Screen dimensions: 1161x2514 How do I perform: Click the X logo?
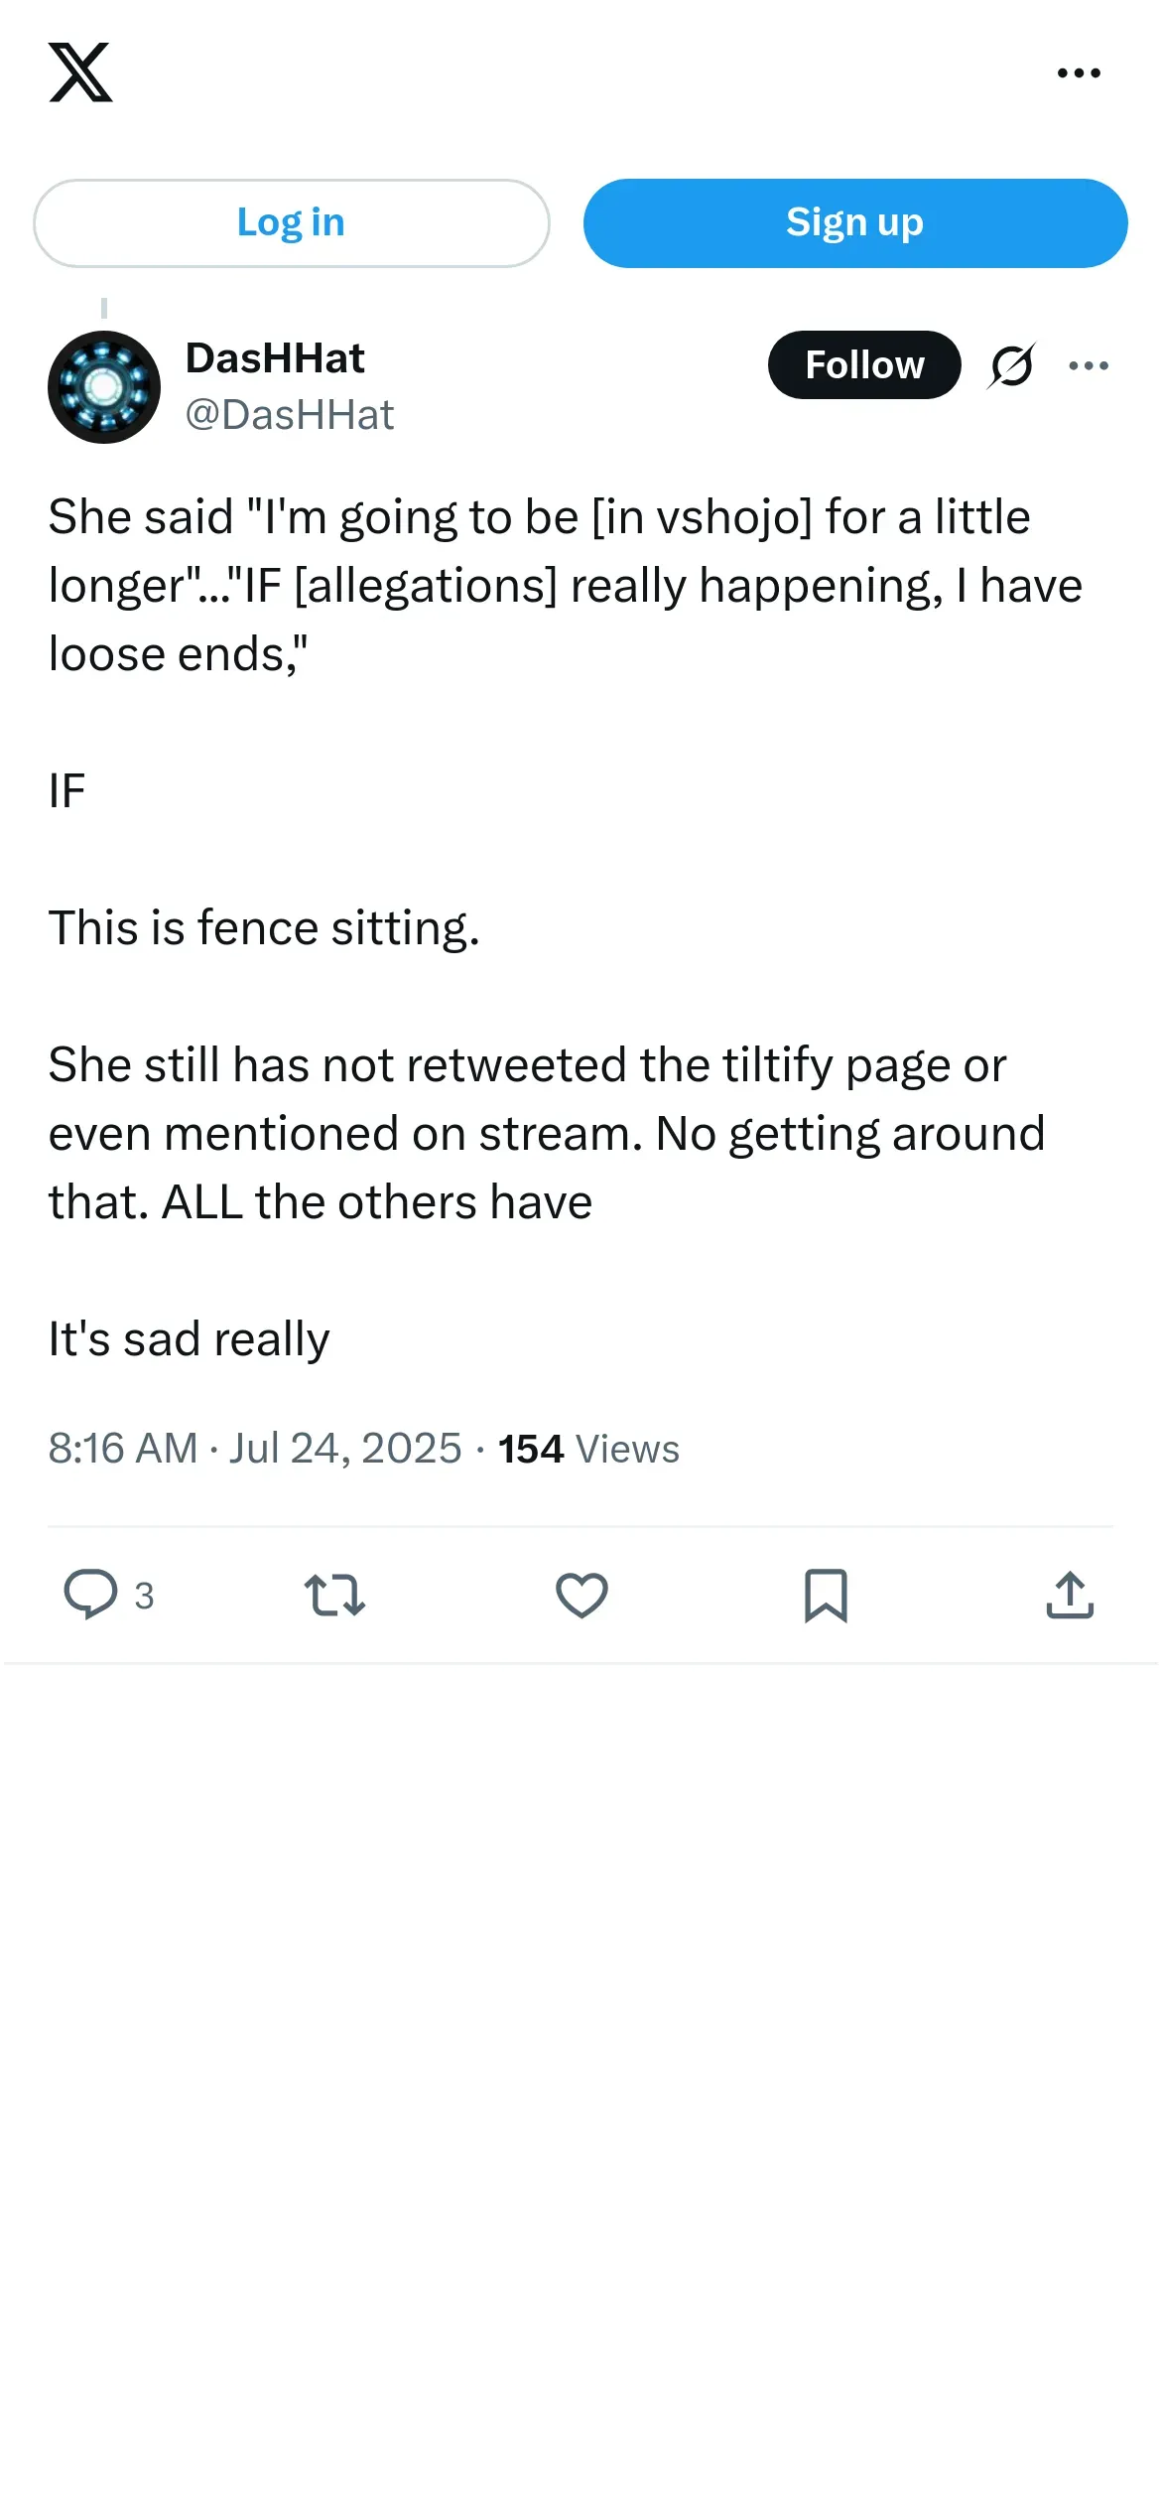pyautogui.click(x=80, y=72)
